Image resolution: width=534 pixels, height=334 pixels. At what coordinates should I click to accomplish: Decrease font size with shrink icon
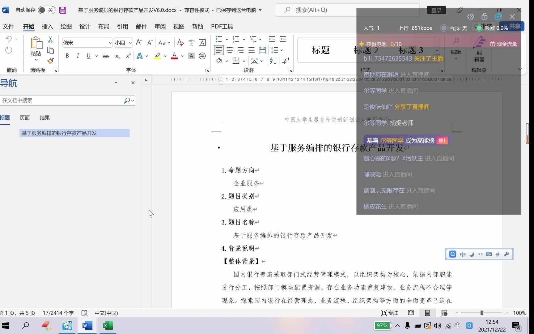[150, 42]
